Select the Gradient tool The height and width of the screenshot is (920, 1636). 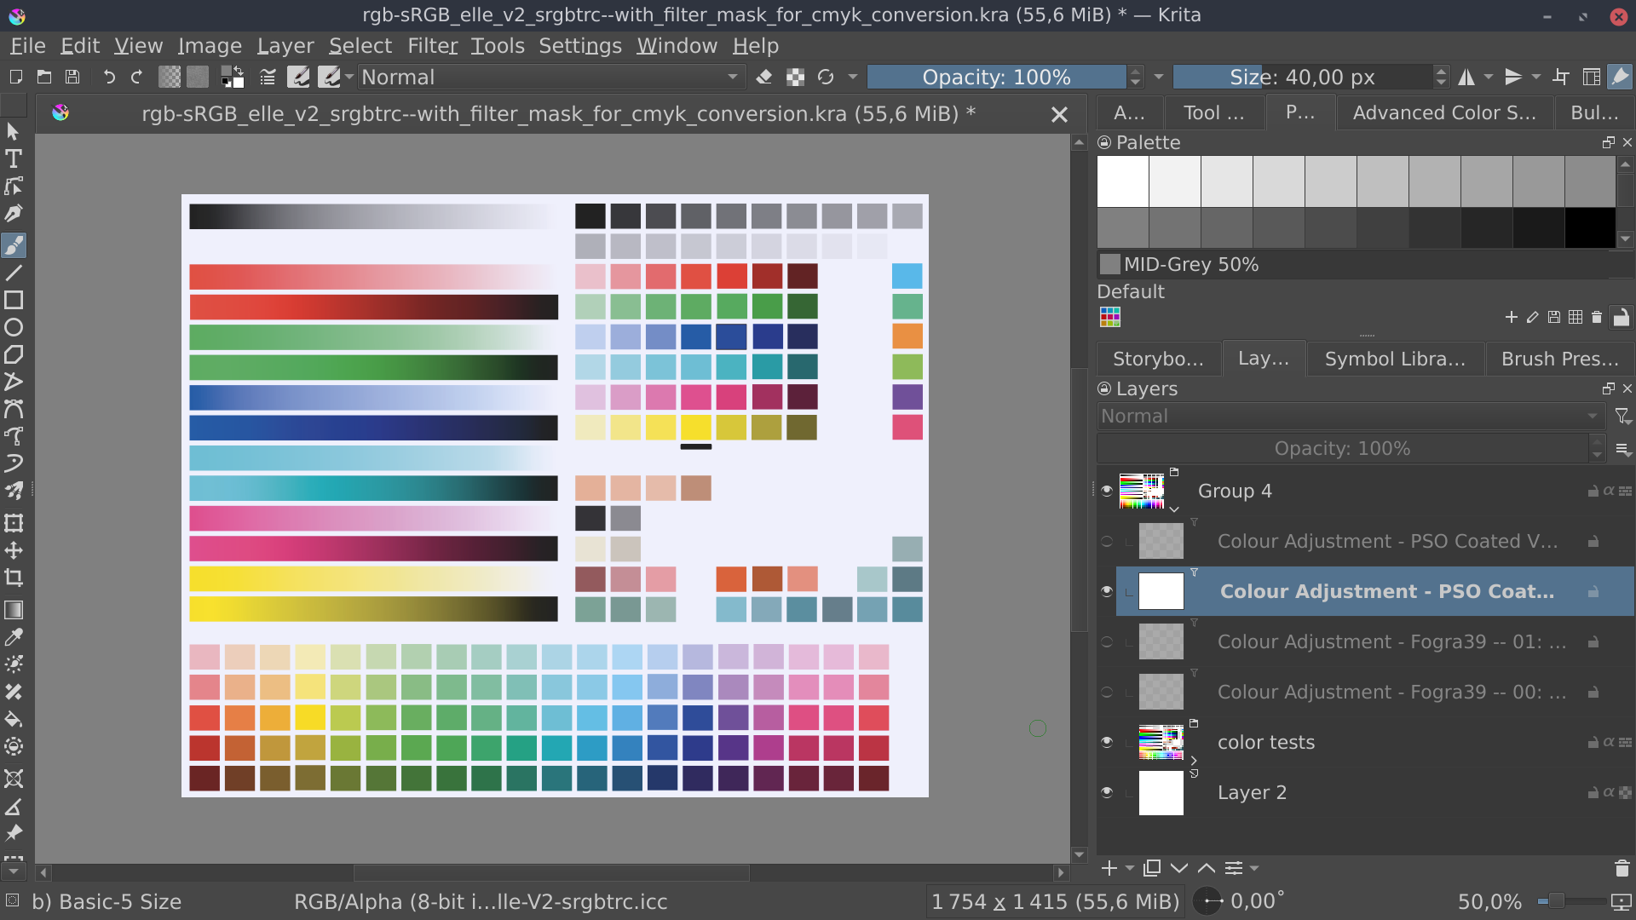(14, 610)
